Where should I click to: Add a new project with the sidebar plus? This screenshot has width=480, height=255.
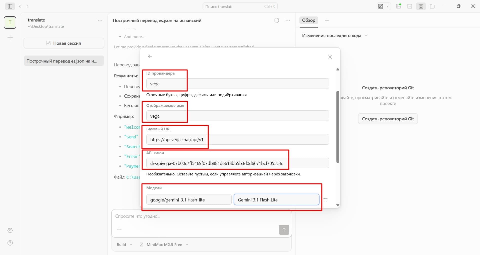[10, 38]
